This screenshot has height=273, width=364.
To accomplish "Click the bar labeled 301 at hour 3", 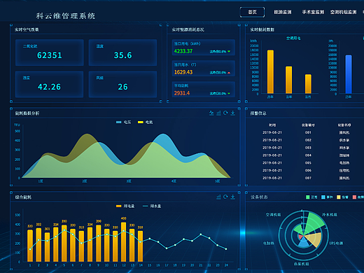I will (x=47, y=247).
